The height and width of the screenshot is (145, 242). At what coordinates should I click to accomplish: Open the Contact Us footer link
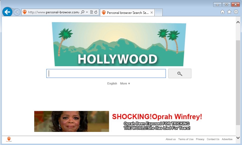pyautogui.click(x=213, y=139)
